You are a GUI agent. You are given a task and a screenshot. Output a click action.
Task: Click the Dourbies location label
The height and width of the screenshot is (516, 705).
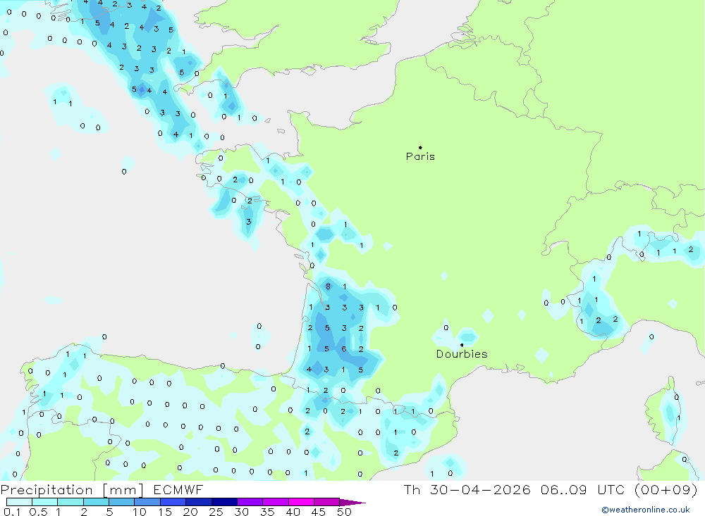tap(462, 354)
